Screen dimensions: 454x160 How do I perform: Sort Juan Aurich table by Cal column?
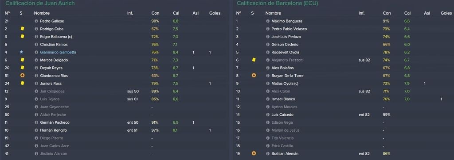(x=176, y=13)
